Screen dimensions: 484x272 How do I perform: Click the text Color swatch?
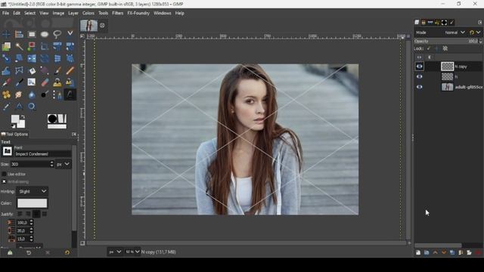click(32, 203)
